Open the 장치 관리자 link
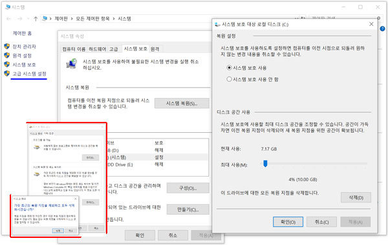 click(25, 46)
